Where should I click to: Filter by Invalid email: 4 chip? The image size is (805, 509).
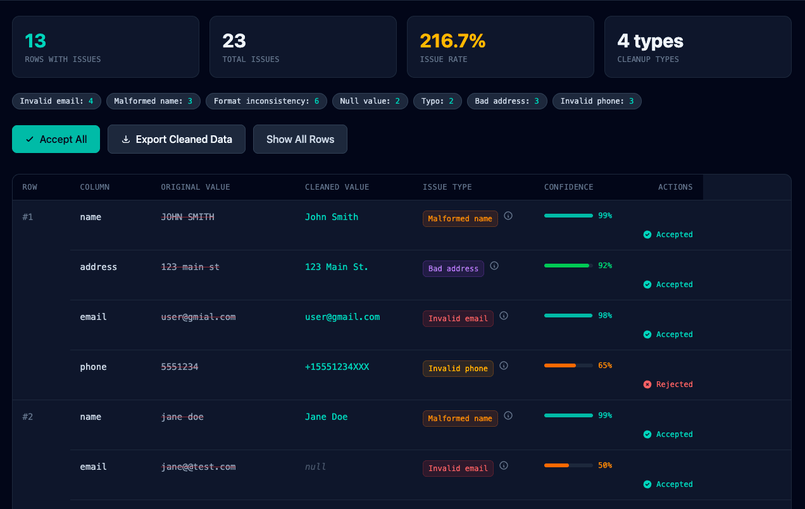click(x=56, y=101)
